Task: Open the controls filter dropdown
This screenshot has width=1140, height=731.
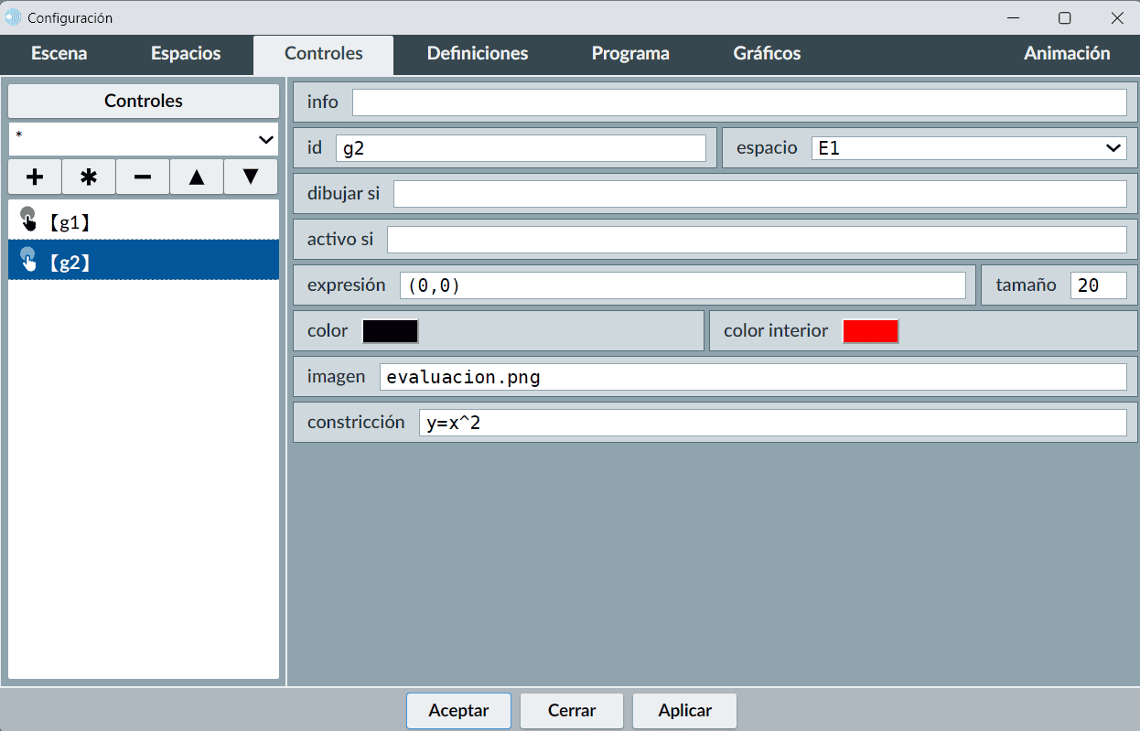Action: (x=144, y=139)
